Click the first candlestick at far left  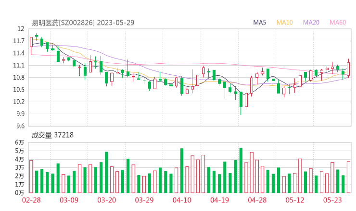click(x=31, y=42)
